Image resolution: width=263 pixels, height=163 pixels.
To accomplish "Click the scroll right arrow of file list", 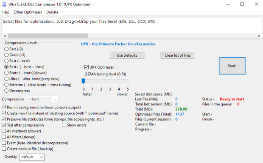I will (259, 36).
